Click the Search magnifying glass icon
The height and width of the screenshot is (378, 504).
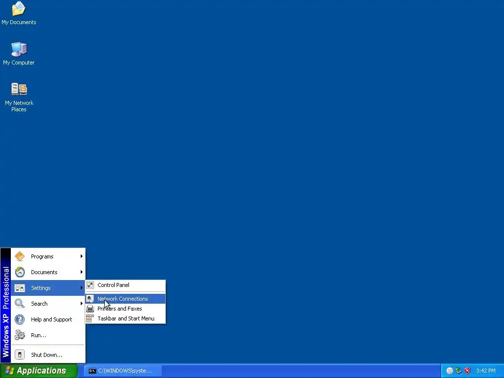click(20, 303)
